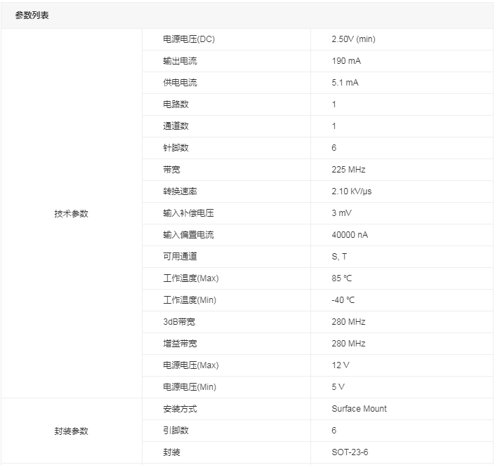Click the value 85 ℃
This screenshot has width=495, height=465.
(x=341, y=278)
